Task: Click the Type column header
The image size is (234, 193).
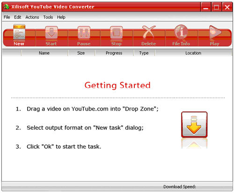Action: pyautogui.click(x=144, y=53)
